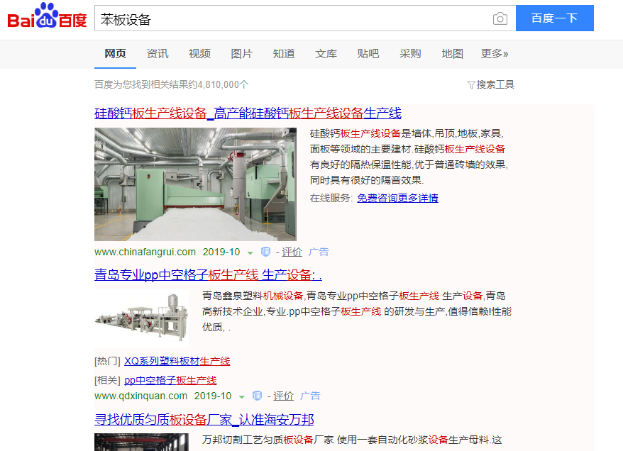The width and height of the screenshot is (623, 451).
Task: Open the XQ系列塑料板材生产线 link
Action: [177, 361]
